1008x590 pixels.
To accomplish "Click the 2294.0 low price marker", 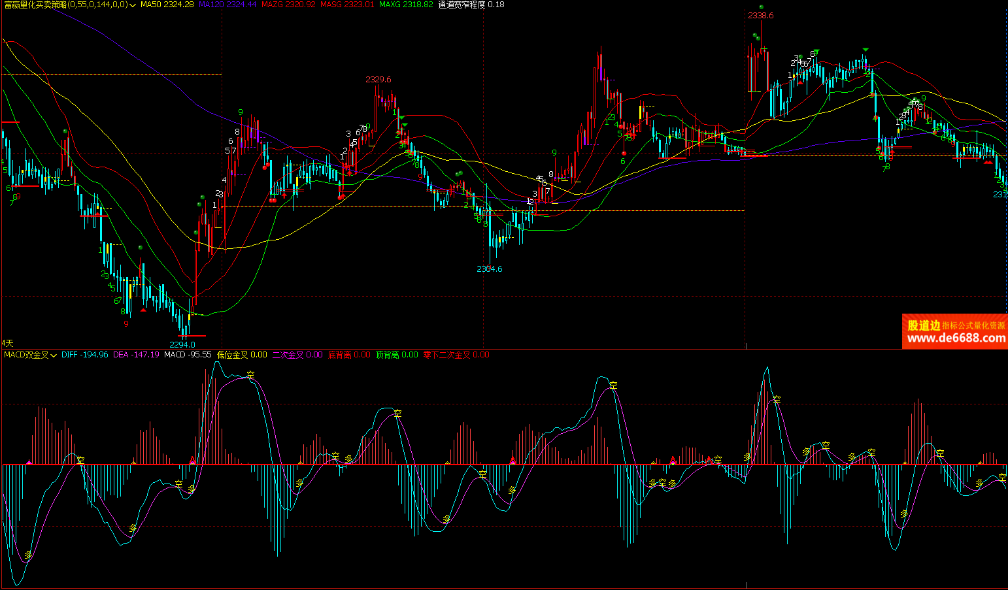I will [x=182, y=344].
